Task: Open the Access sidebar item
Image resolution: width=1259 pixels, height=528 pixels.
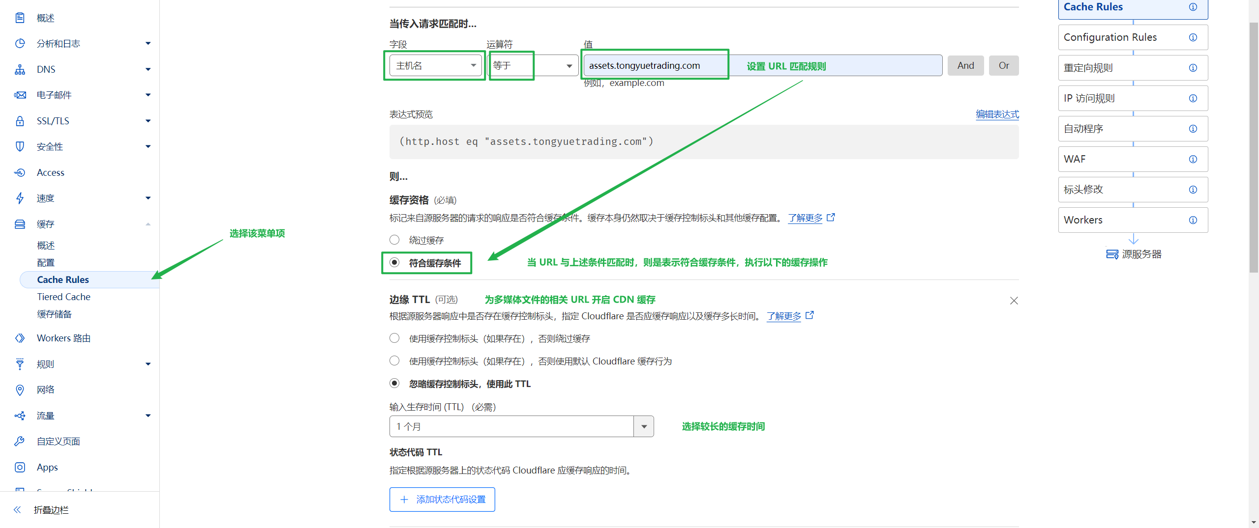Action: [51, 172]
